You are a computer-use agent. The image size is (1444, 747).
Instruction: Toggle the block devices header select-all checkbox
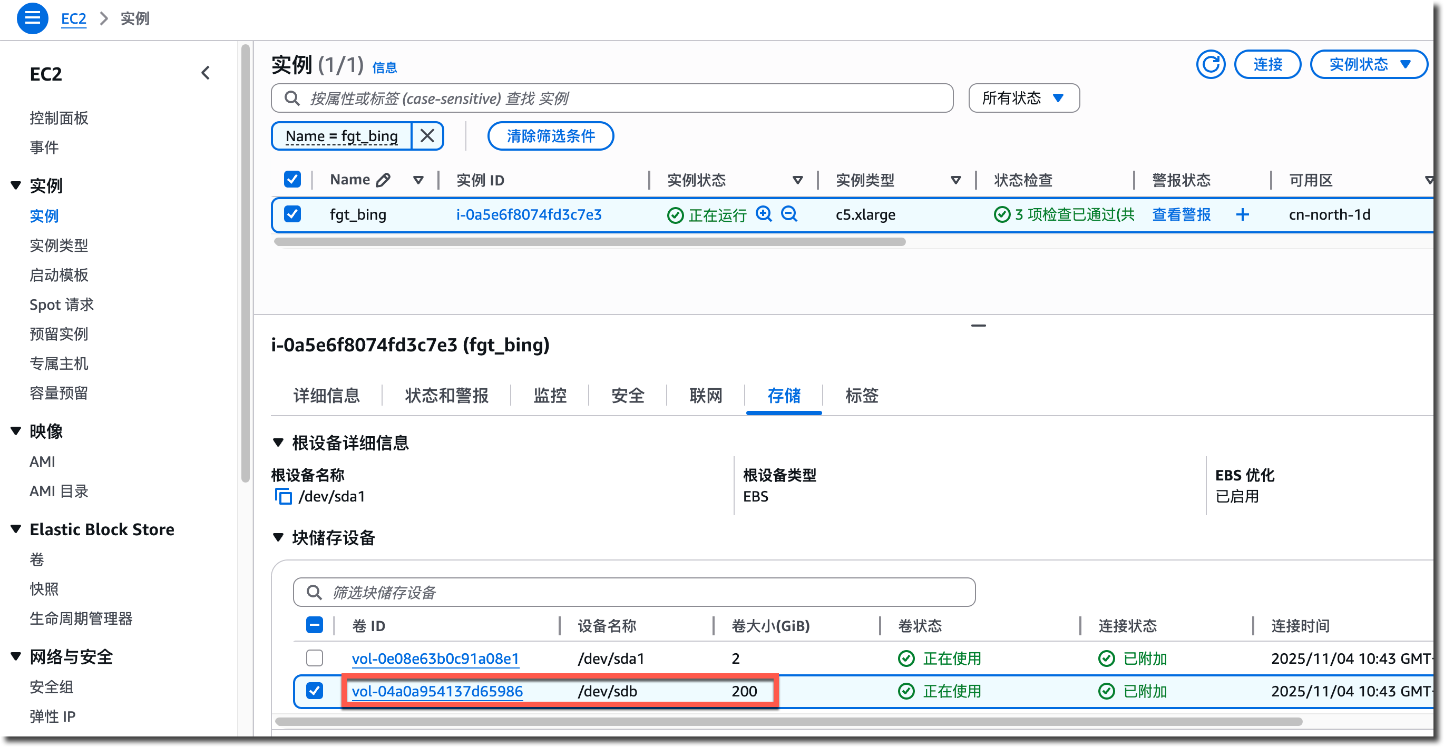pos(315,625)
